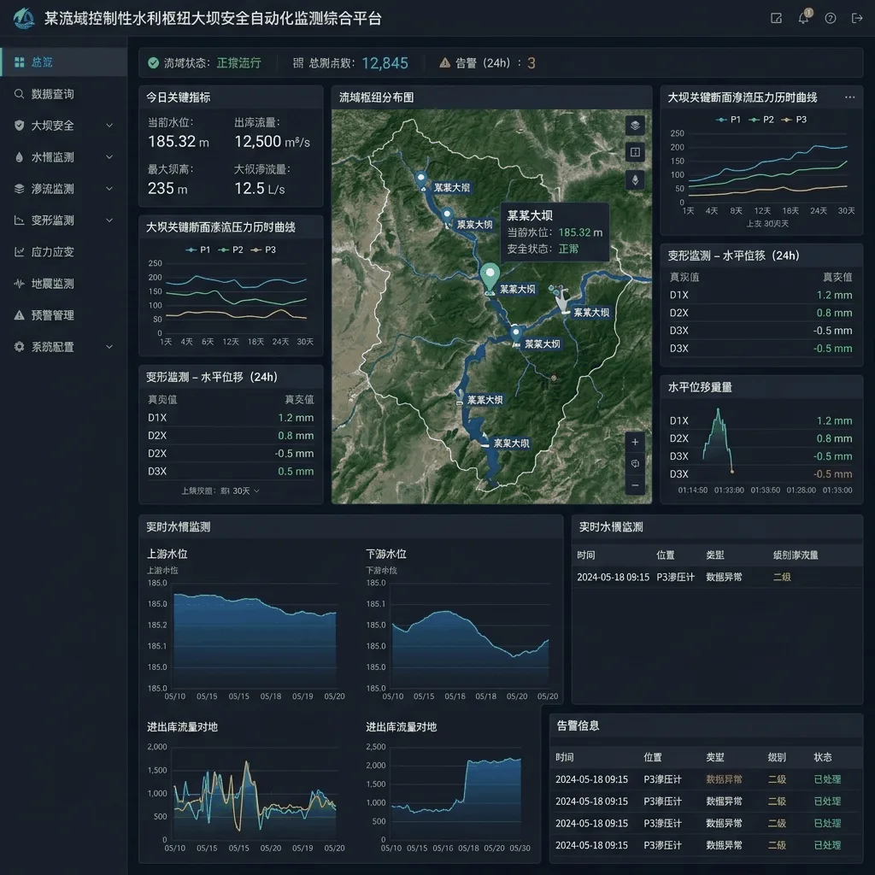Image resolution: width=875 pixels, height=875 pixels.
Task: Click the 正常运行 basin status text
Action: [x=239, y=63]
